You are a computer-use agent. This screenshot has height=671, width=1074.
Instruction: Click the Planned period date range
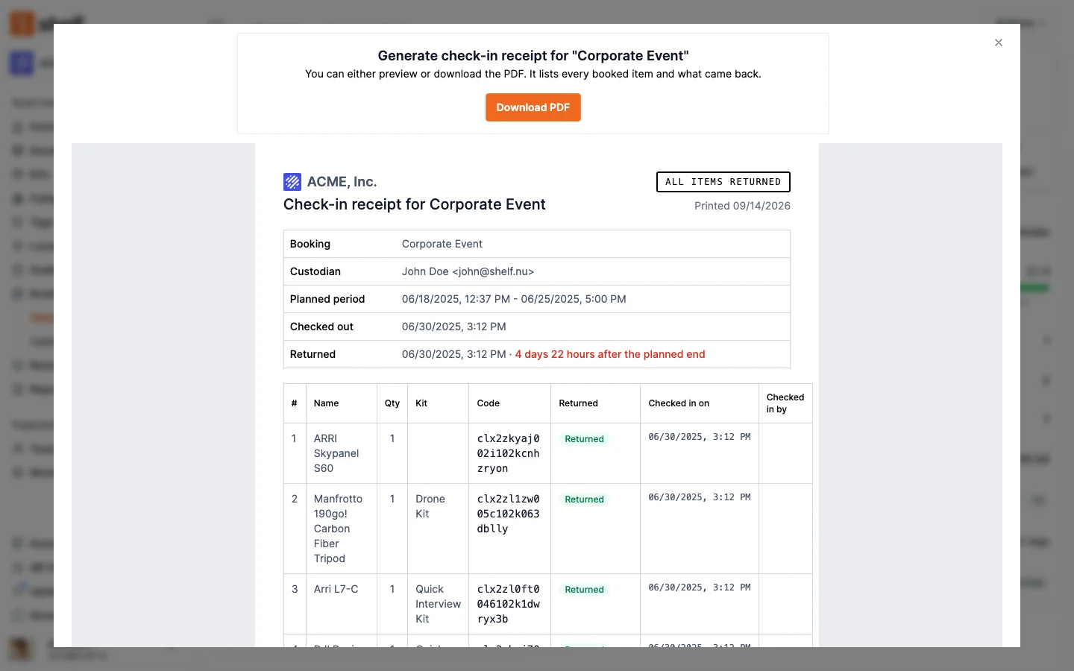[514, 299]
